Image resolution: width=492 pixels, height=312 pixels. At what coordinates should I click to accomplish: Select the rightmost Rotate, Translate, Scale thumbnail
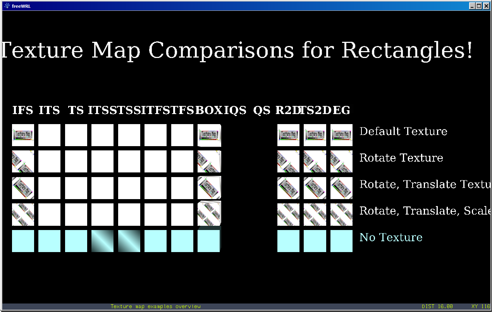(x=341, y=215)
